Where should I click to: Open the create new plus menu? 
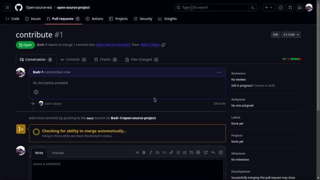[x=268, y=7]
